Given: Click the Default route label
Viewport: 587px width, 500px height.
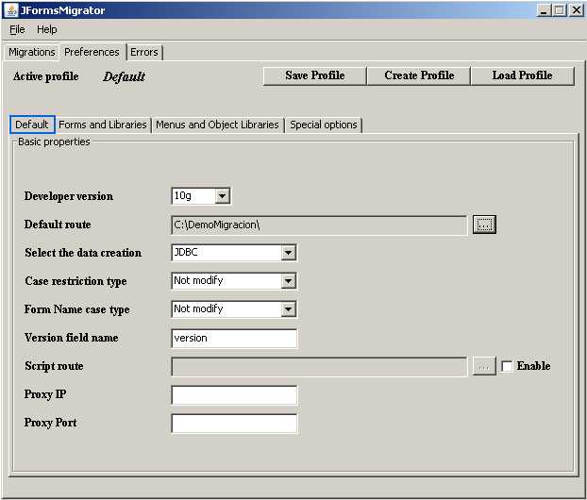Looking at the screenshot, I should click(x=58, y=225).
